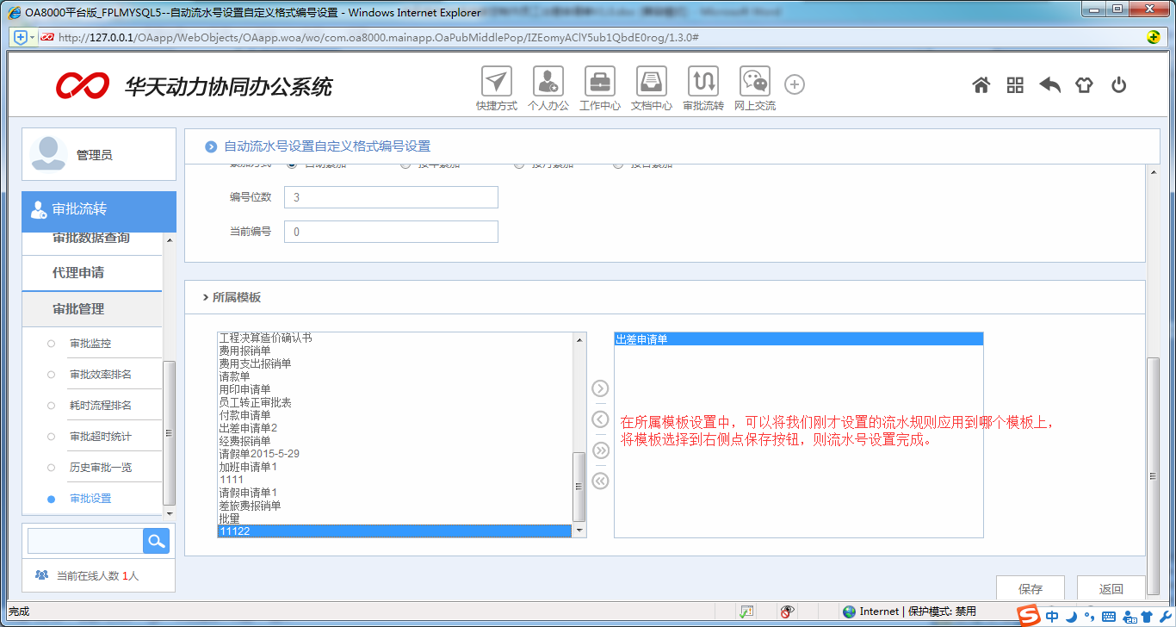The width and height of the screenshot is (1176, 627).
Task: Open the 快捷方式 shortcut panel
Action: coord(496,84)
